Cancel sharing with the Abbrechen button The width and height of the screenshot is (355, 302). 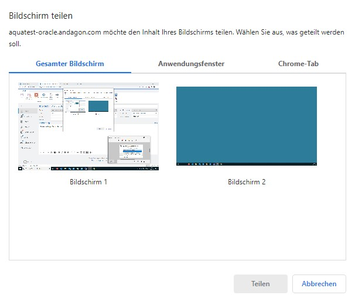tap(319, 284)
